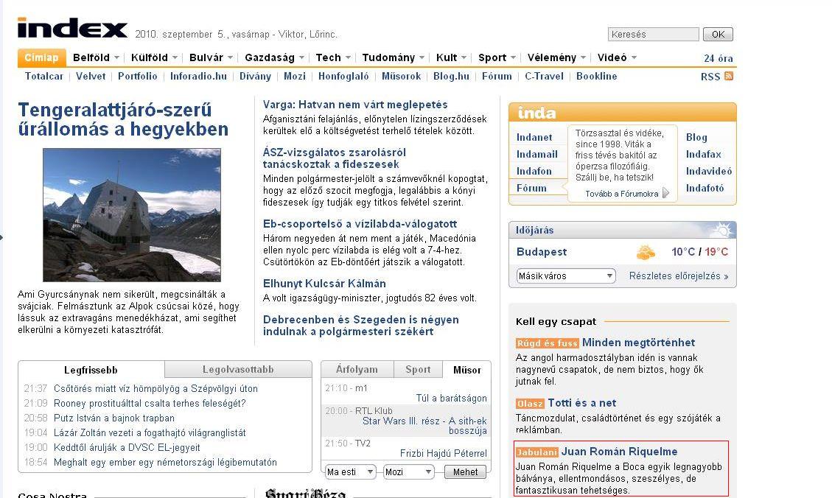
Task: Expand the Bulvár menu arrow
Action: click(x=230, y=57)
